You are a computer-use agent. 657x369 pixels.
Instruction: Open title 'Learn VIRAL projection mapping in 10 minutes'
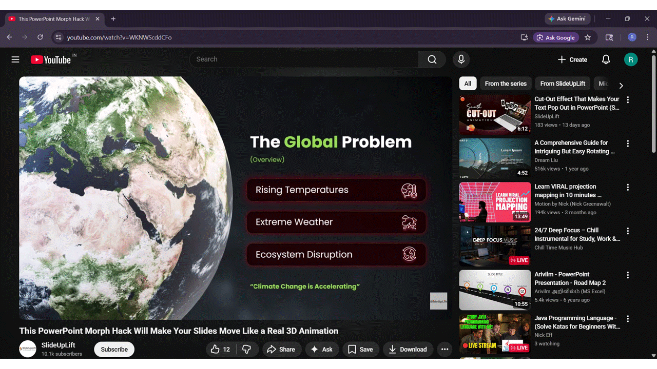568,191
